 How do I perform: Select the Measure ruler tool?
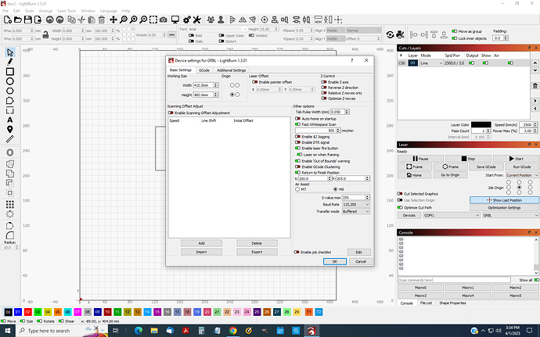pyautogui.click(x=10, y=139)
